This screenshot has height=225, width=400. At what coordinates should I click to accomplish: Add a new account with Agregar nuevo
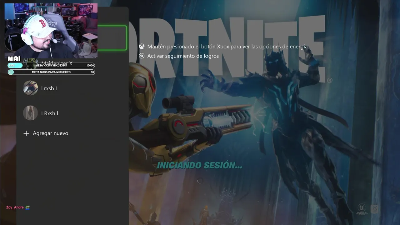click(46, 133)
